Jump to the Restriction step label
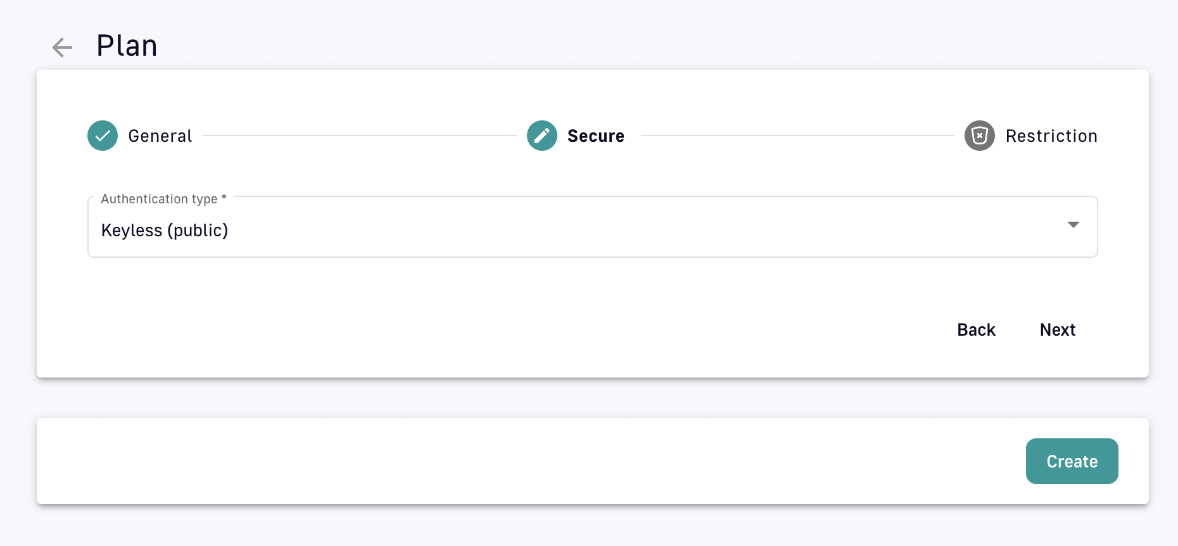 click(1051, 136)
